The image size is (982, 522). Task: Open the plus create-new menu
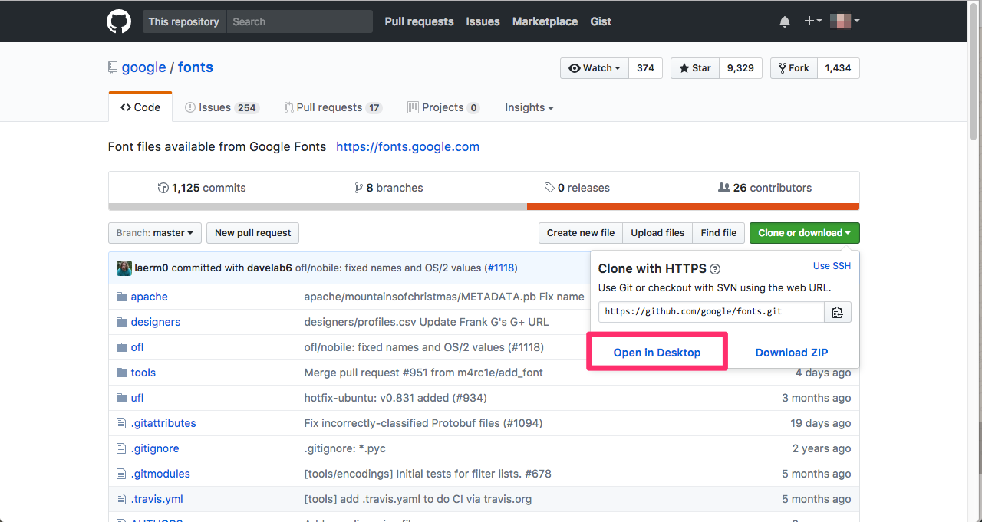812,21
